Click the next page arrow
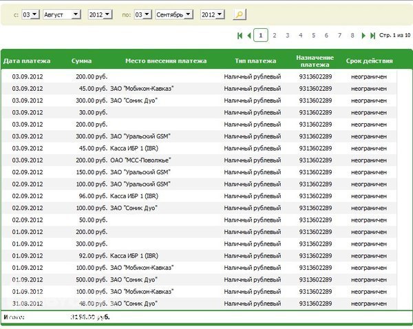 363,35
